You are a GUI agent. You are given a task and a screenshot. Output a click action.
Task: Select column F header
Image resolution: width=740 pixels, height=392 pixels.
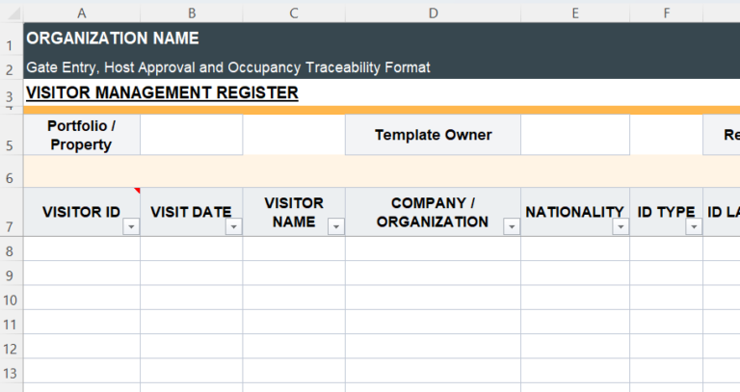(667, 13)
